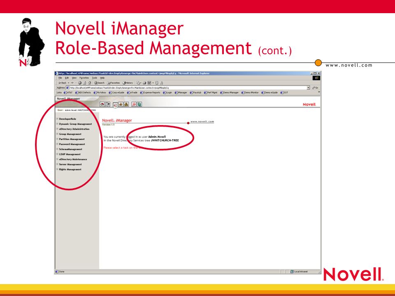Expand the Partition Management role
This screenshot has width=395, height=296.
[57, 139]
